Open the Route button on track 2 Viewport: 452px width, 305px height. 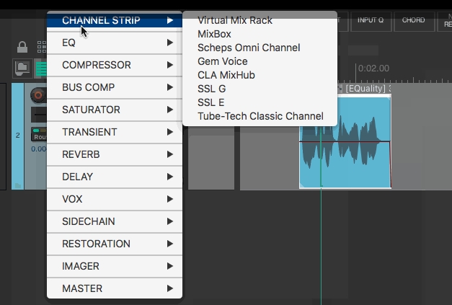39,136
